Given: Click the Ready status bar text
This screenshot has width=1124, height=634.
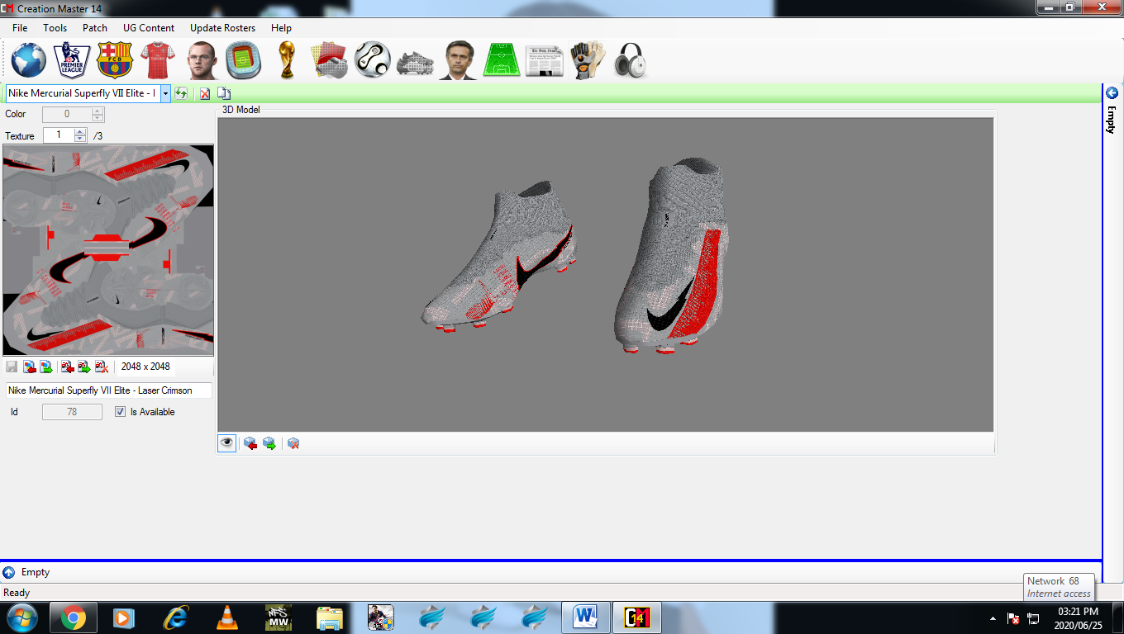Looking at the screenshot, I should (17, 593).
